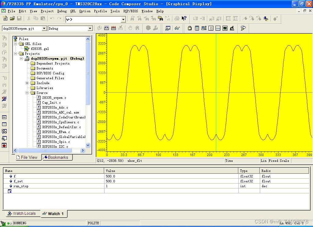
Task: Click the Halt running-man icon in the sidebar
Action: pos(4,99)
